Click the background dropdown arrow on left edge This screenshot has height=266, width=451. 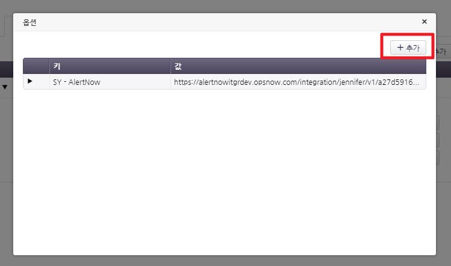(5, 87)
